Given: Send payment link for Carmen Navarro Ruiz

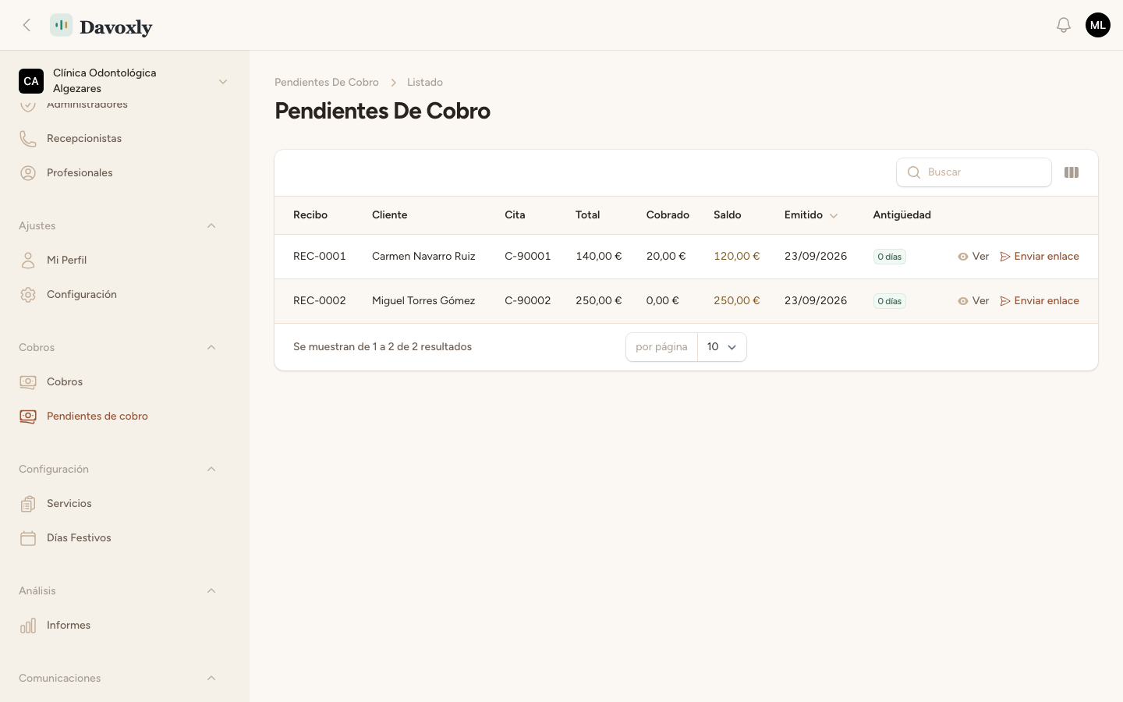Looking at the screenshot, I should click(x=1040, y=257).
